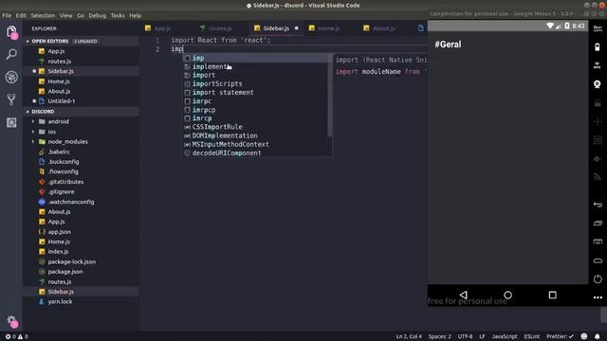This screenshot has width=607, height=341.
Task: Select 'imp' snippet suggestion
Action: point(257,58)
